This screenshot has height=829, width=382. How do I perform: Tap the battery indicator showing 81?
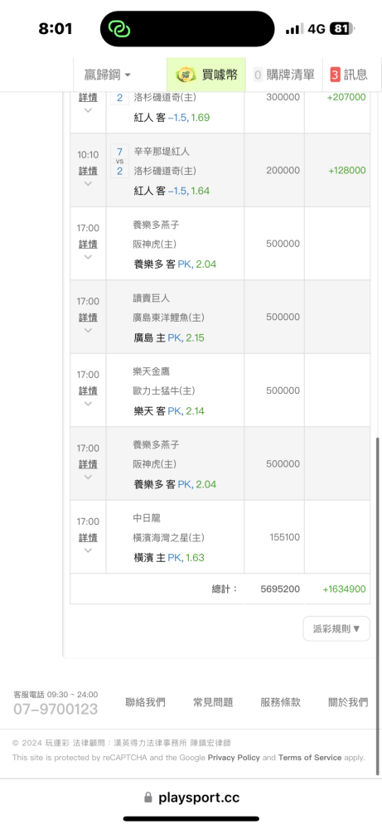342,28
